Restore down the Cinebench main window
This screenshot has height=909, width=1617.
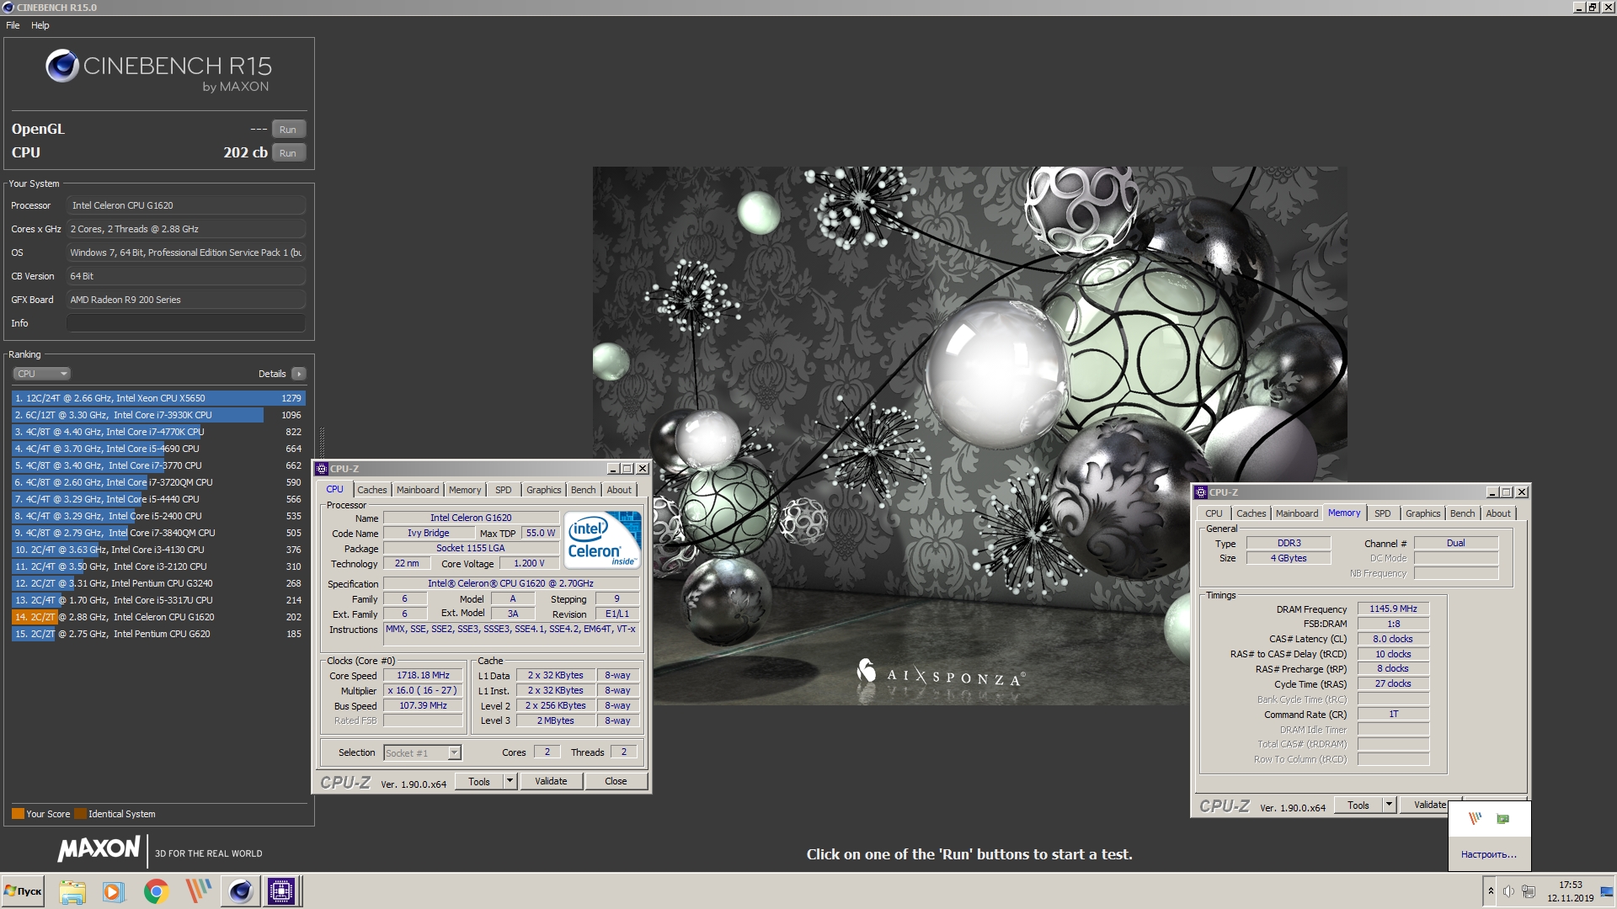[x=1592, y=7]
